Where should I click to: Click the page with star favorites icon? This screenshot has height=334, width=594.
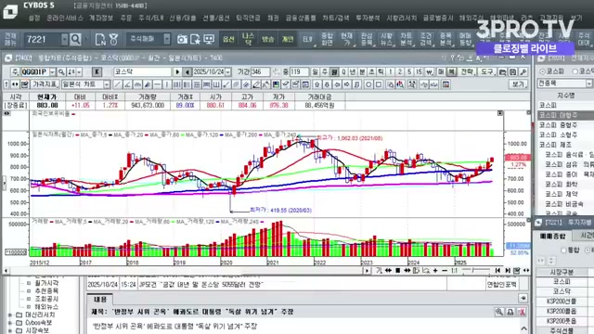point(196,39)
